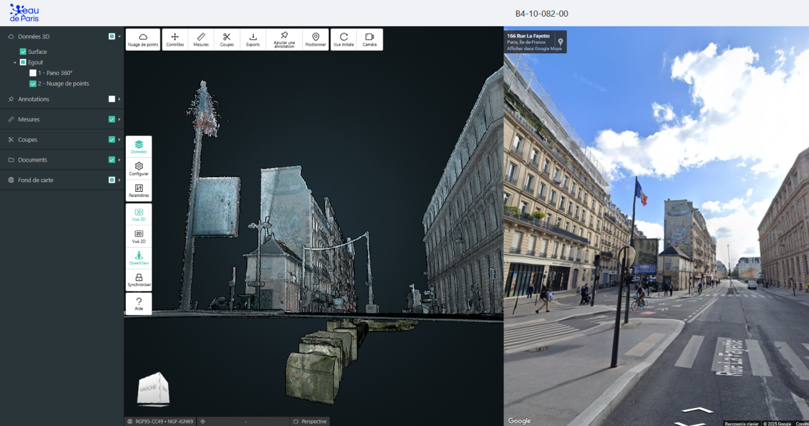The height and width of the screenshot is (426, 809).
Task: Click the orientation cube labeled GAUCHE
Action: click(153, 389)
